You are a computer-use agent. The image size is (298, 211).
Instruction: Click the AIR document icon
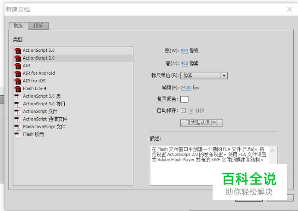pos(18,66)
